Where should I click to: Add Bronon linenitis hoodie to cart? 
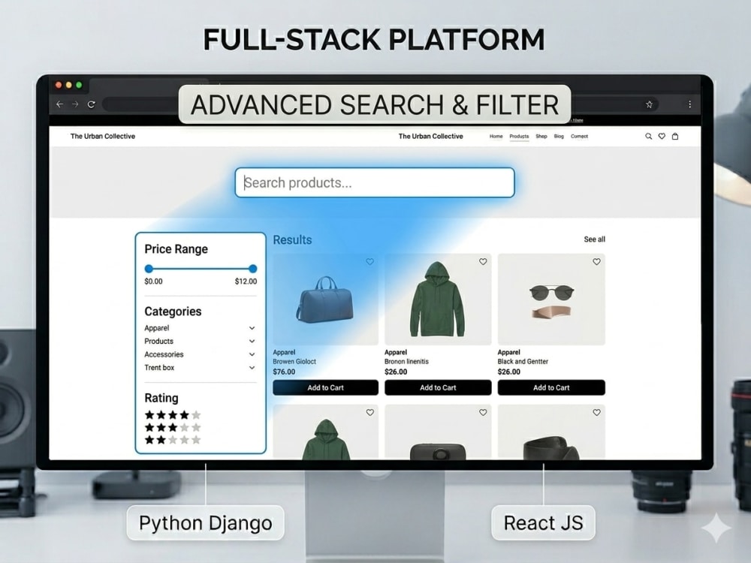click(438, 388)
